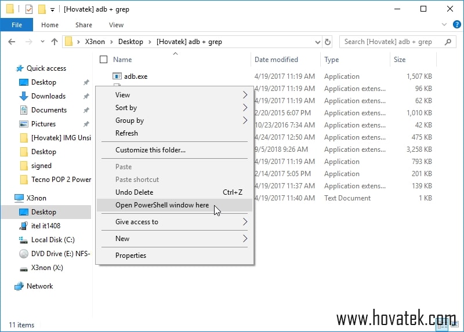Toggle the select all items checkbox
The width and height of the screenshot is (464, 332).
tap(104, 60)
